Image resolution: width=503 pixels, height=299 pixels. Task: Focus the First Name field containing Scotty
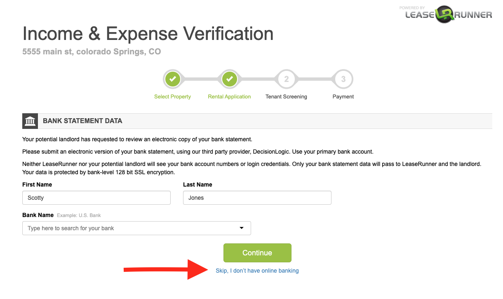tap(96, 198)
